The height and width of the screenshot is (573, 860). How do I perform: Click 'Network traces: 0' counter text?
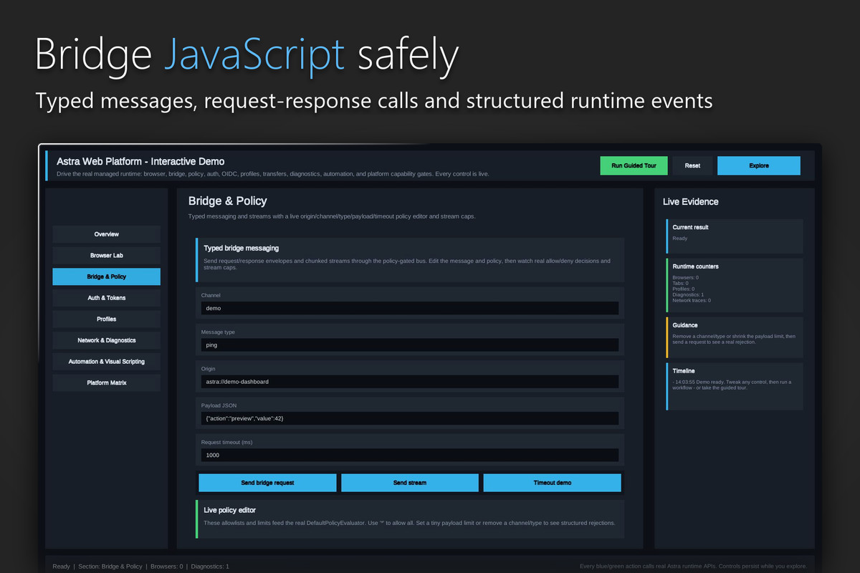tap(692, 300)
